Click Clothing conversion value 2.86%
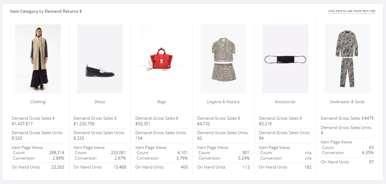 pyautogui.click(x=59, y=158)
